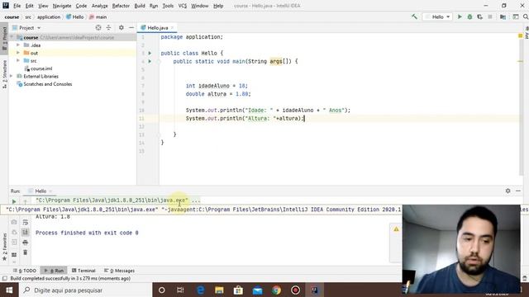This screenshot has width=529, height=297.
Task: Open the Analyze menu
Action: tap(99, 6)
